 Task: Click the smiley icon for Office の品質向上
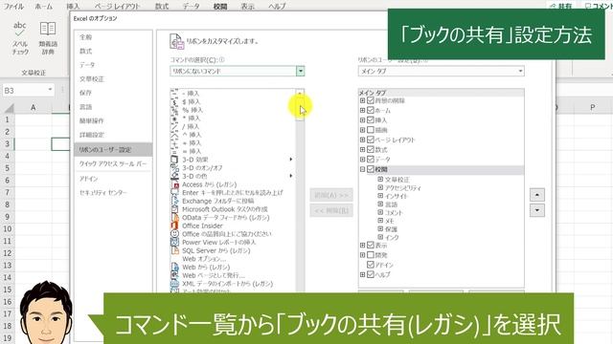[x=174, y=234]
